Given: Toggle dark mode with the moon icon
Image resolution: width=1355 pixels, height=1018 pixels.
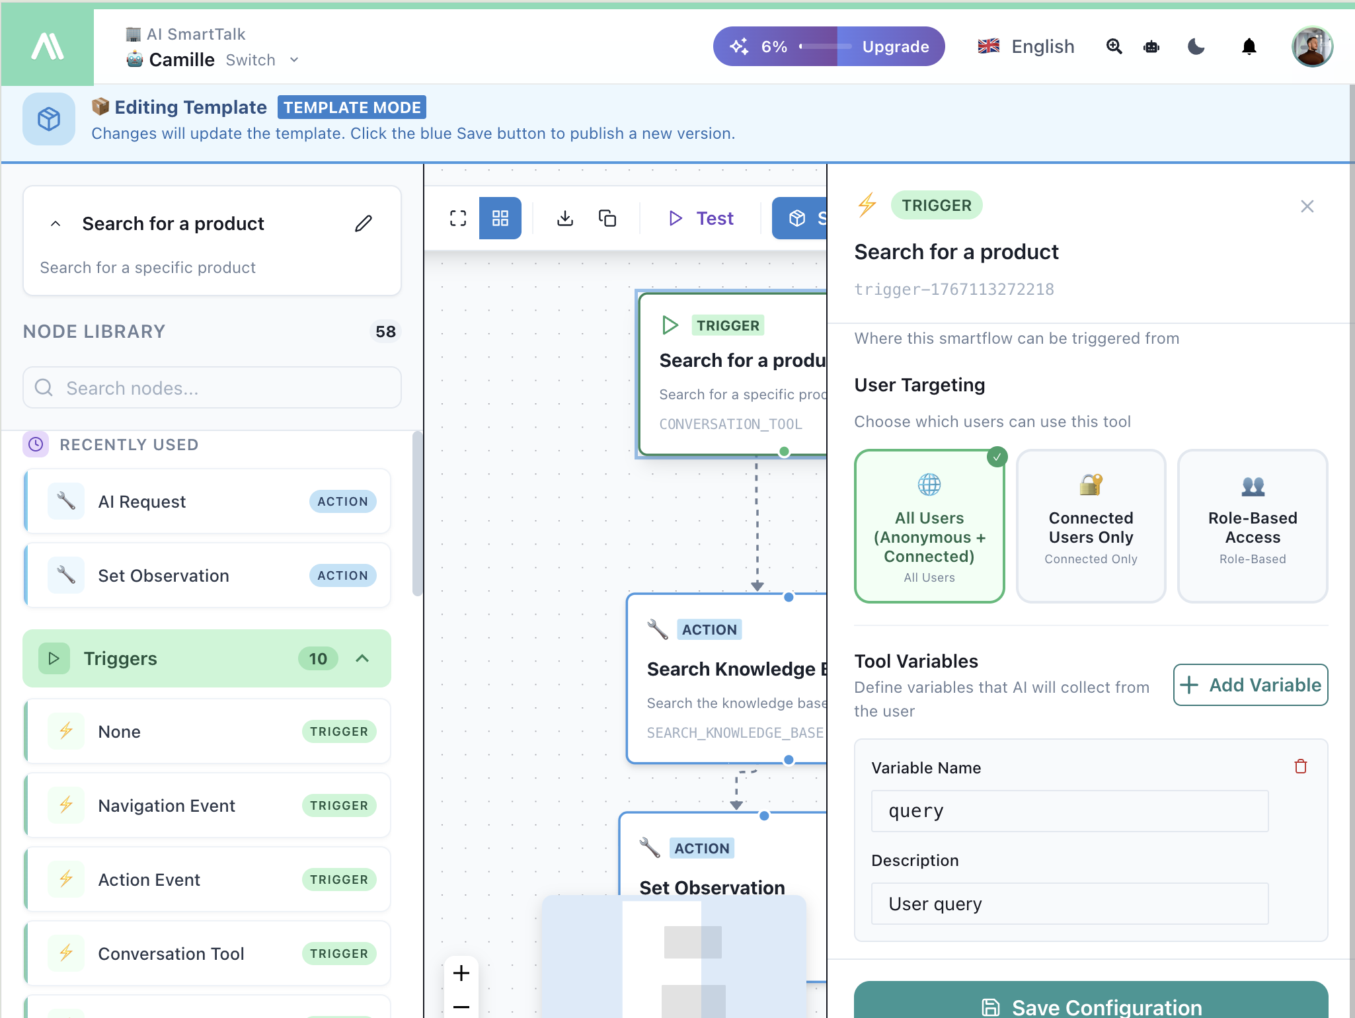Looking at the screenshot, I should [x=1195, y=46].
